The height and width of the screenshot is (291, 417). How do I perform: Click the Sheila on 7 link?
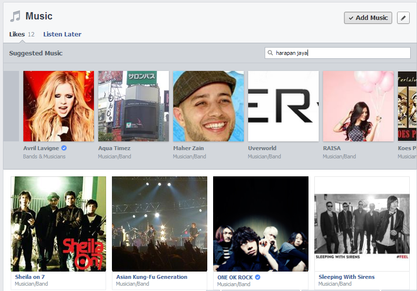[30, 277]
